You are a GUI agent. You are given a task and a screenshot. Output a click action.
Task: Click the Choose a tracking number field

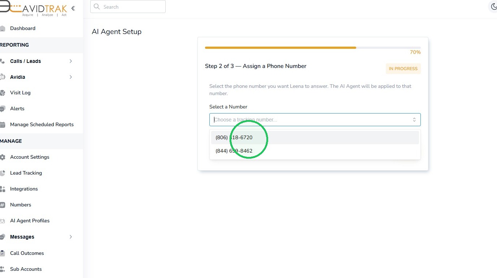point(315,120)
